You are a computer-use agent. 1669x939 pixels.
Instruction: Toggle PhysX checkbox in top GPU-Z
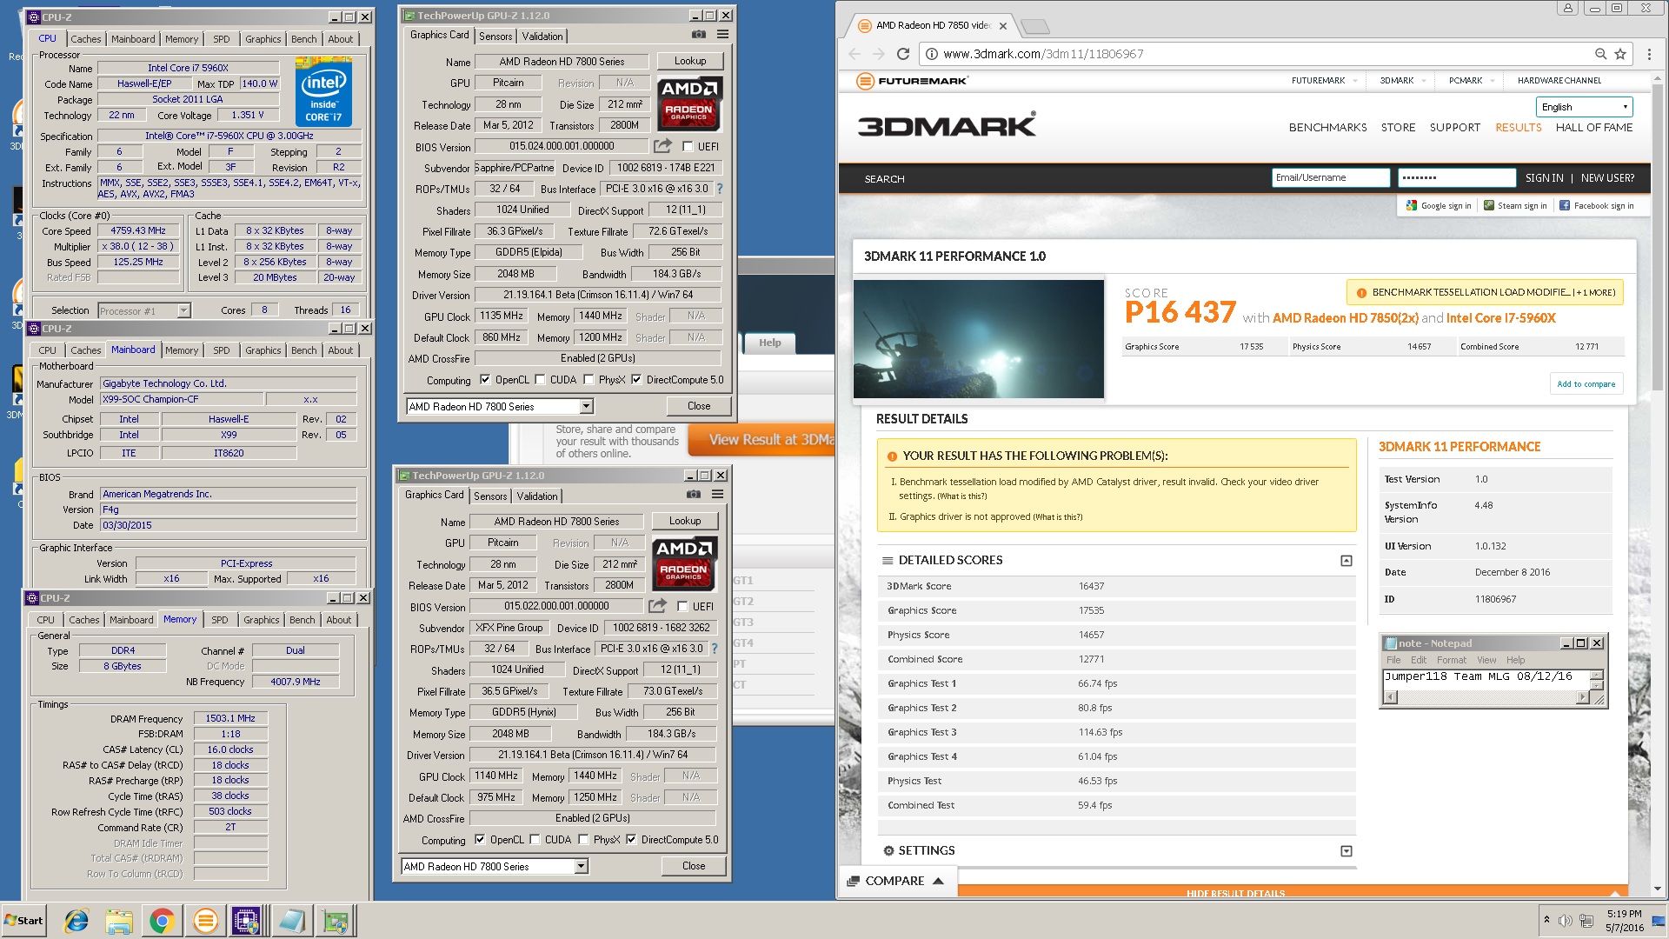point(589,380)
